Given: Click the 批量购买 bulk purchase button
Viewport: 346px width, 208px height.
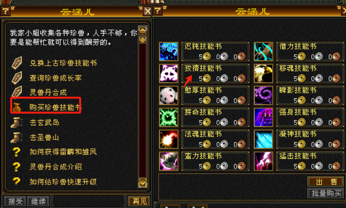Looking at the screenshot, I should tap(326, 193).
